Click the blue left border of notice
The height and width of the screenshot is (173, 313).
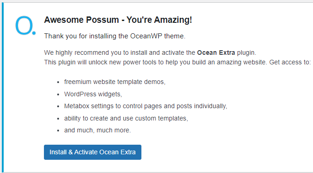coord(3,87)
